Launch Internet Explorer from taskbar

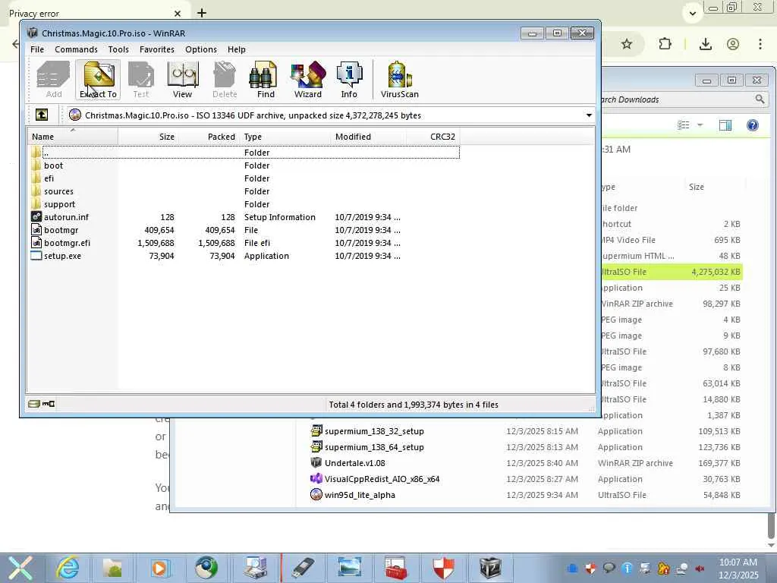click(67, 568)
